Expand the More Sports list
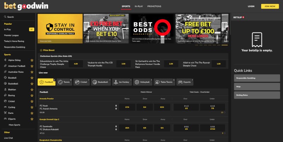283x142 pixels. 14,125
